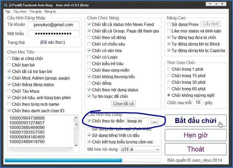Image resolution: width=233 pixels, height=168 pixels.
Task: Enable Gặp ai cũng chửi checkbox
Action: pyautogui.click(x=9, y=58)
